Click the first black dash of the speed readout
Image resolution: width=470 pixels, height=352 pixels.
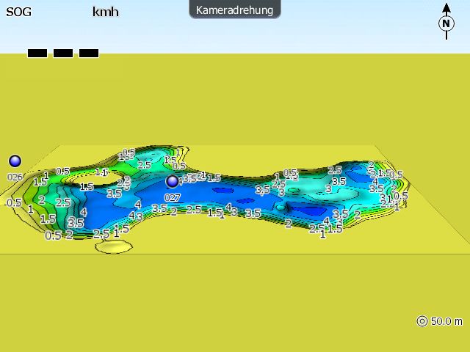click(37, 53)
